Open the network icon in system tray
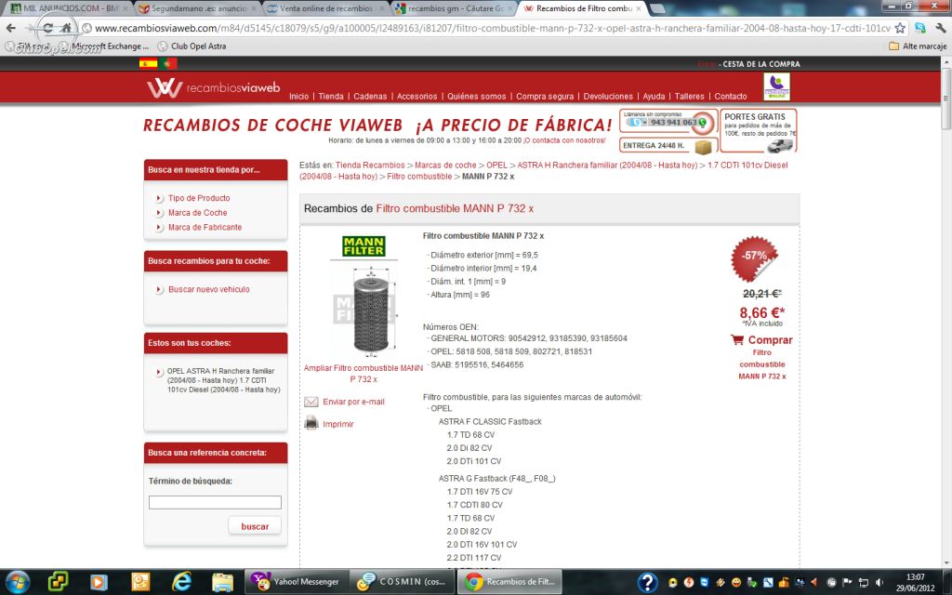 click(864, 582)
